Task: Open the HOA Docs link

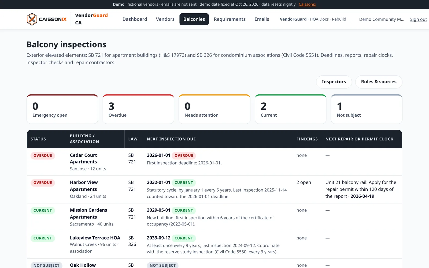Action: (319, 19)
